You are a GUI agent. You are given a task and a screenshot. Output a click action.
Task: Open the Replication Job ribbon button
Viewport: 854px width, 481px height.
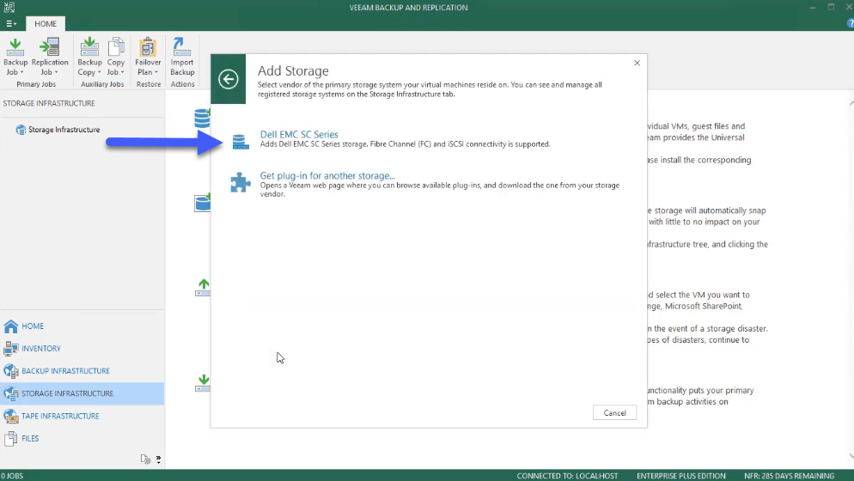tap(50, 57)
